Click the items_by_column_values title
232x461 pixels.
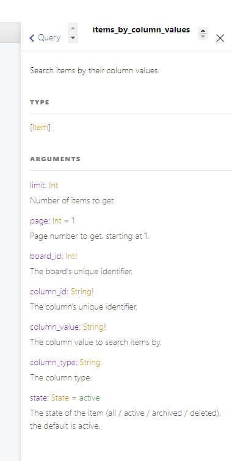(x=141, y=30)
